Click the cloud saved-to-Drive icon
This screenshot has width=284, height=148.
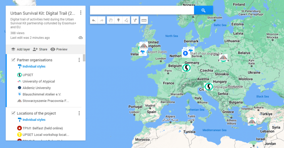[80, 38]
